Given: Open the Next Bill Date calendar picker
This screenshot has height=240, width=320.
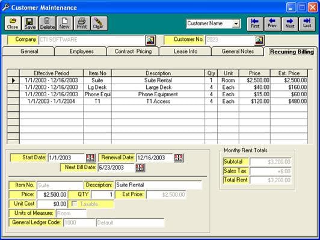Looking at the screenshot, I should (140, 168).
